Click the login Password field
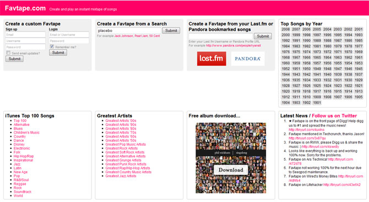Viewport: 369px width, 202px height. [x=69, y=41]
